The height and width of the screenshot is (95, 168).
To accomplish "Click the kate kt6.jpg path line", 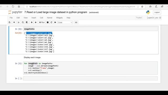I will [40, 47].
